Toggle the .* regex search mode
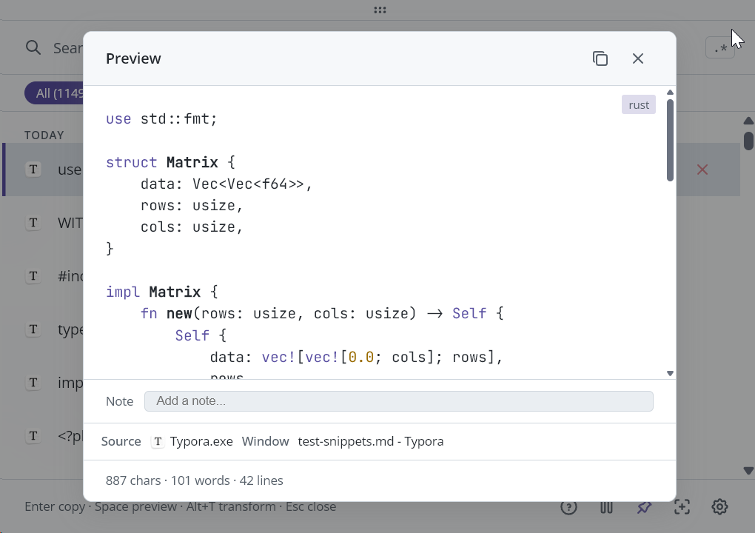755x533 pixels. [x=720, y=47]
